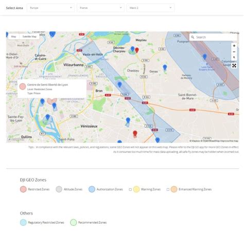Open the Europe region dropdown
Screen dimensions: 244x232
51,8
